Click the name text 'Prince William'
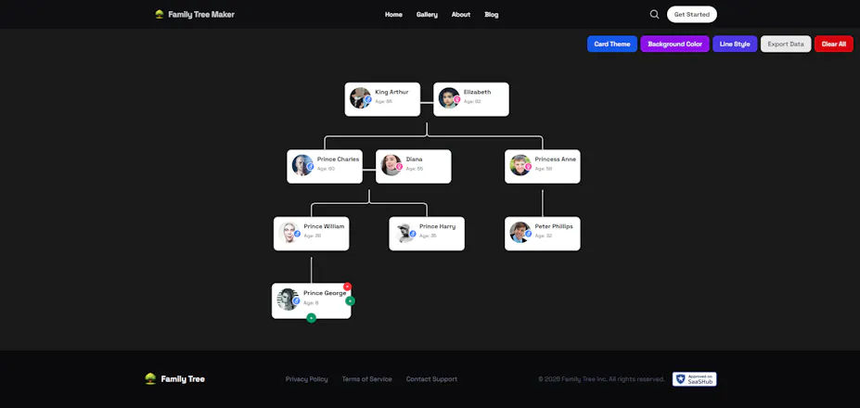This screenshot has height=408, width=860. click(x=324, y=226)
